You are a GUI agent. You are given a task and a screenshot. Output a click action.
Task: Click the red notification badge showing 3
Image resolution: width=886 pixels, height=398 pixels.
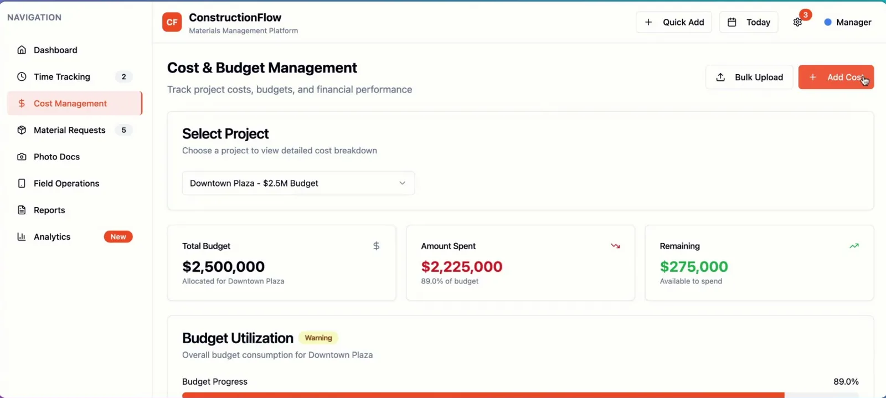coord(806,14)
